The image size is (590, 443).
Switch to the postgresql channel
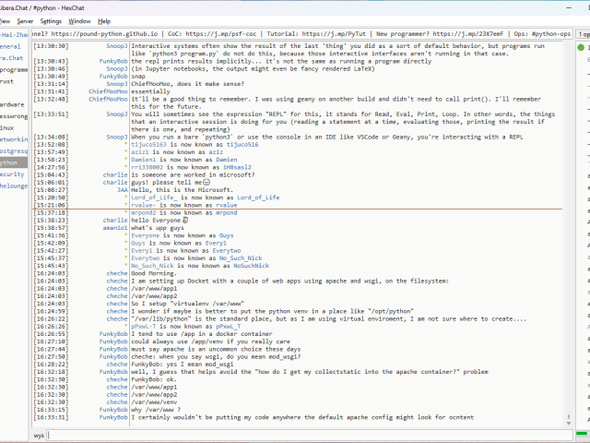(x=13, y=150)
